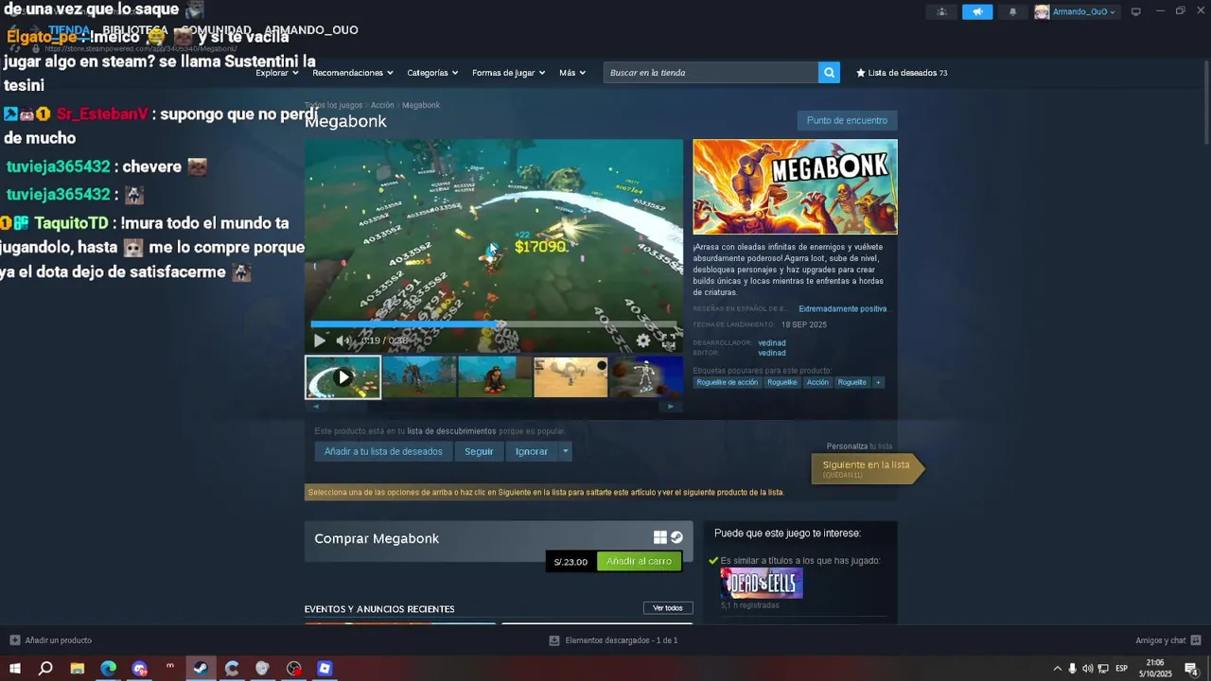The width and height of the screenshot is (1211, 681).
Task: Click the Buscar en la tienda search field
Action: (x=711, y=73)
